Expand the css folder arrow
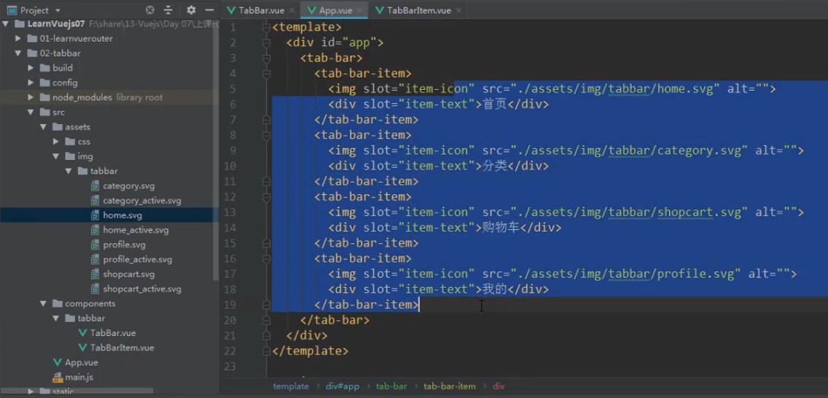 pos(56,142)
